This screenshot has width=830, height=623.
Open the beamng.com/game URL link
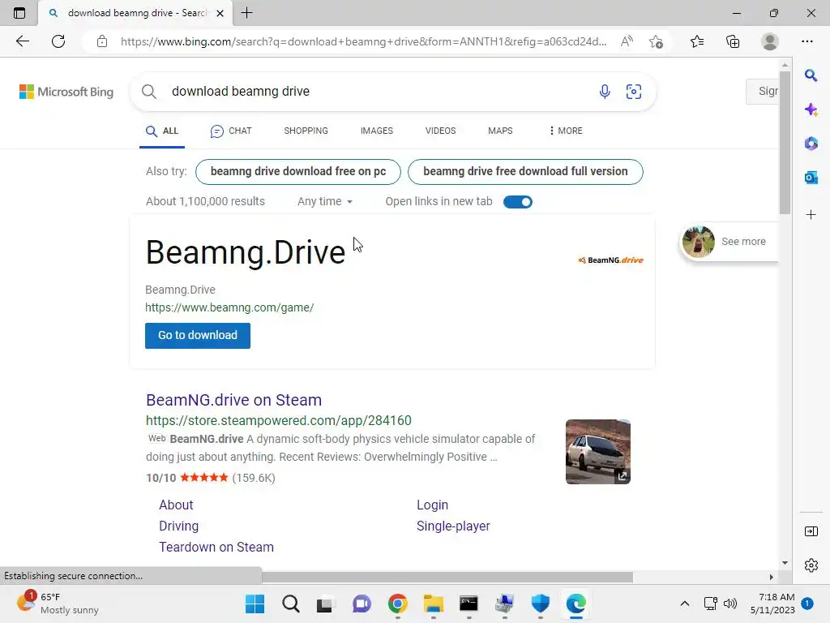229,307
